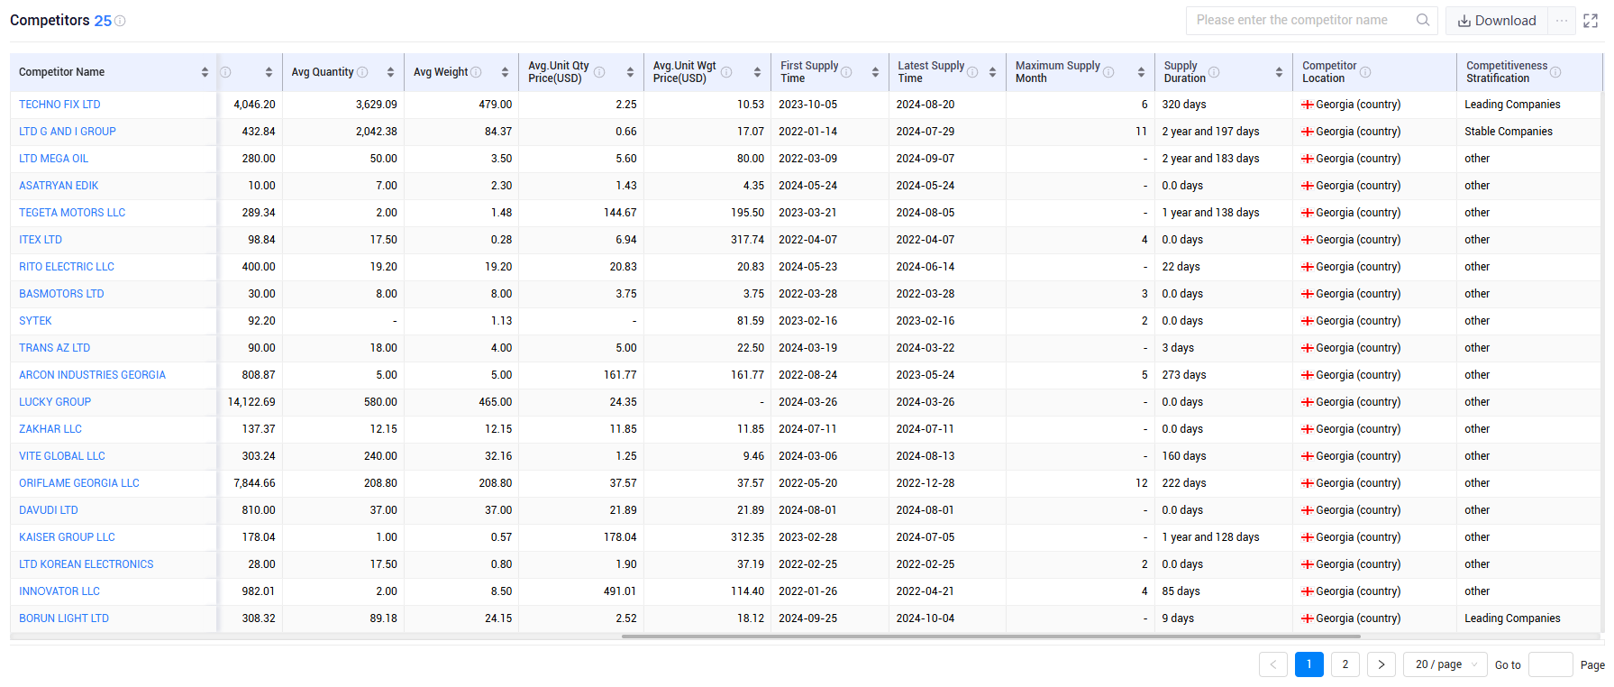1614x687 pixels.
Task: Open TECHNO FIX LTD competitor link
Action: pos(59,105)
